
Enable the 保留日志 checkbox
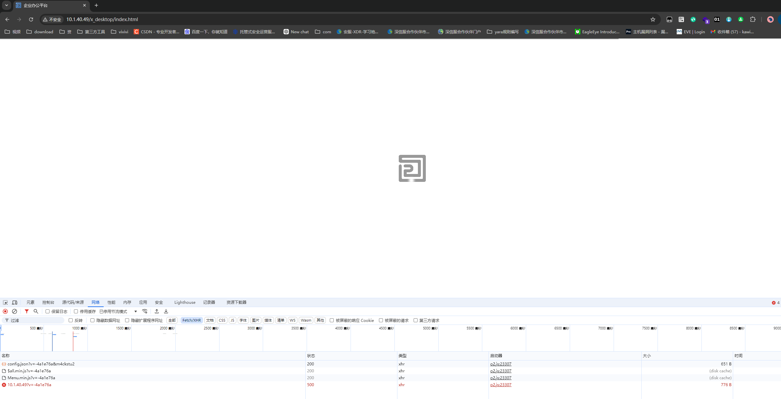48,311
